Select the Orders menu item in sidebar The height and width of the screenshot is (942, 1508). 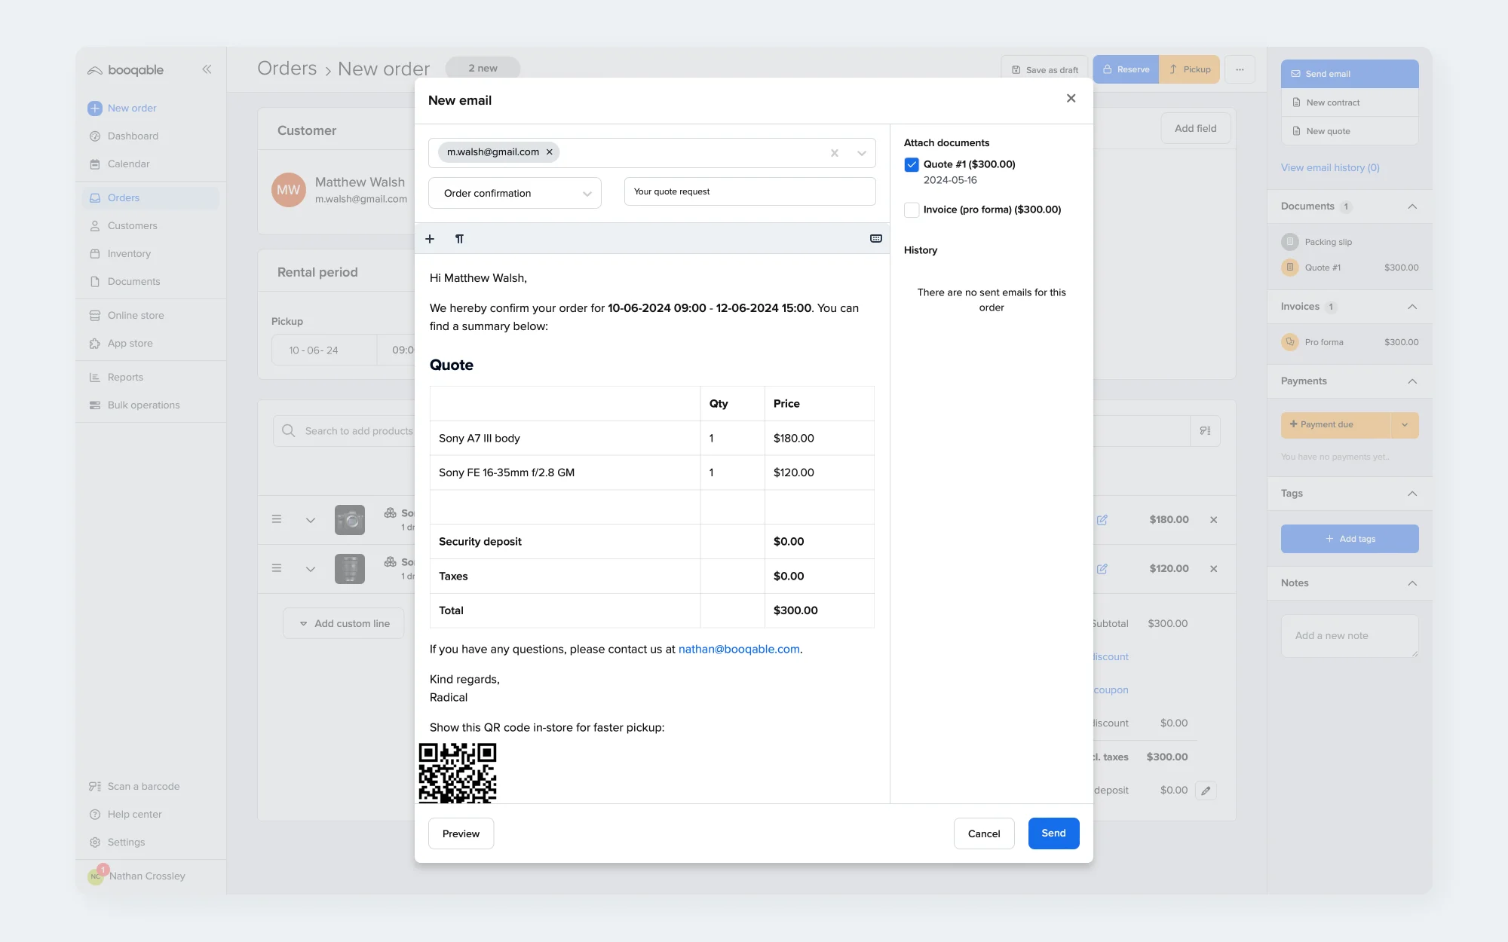(x=124, y=197)
